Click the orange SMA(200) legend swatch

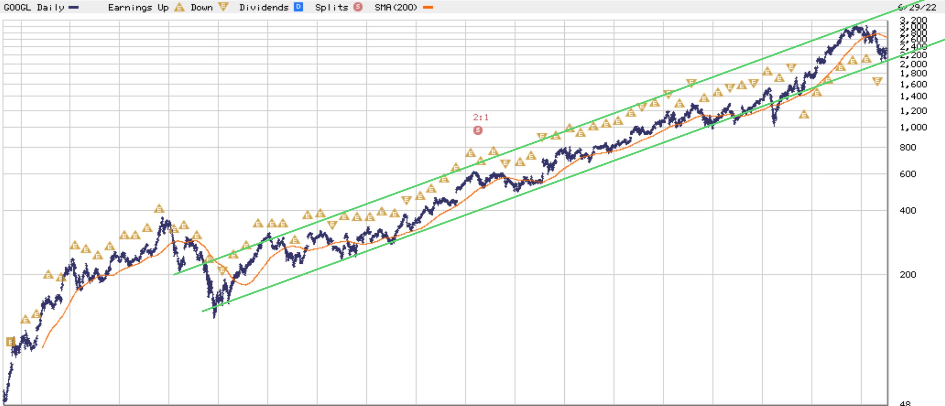[x=428, y=7]
